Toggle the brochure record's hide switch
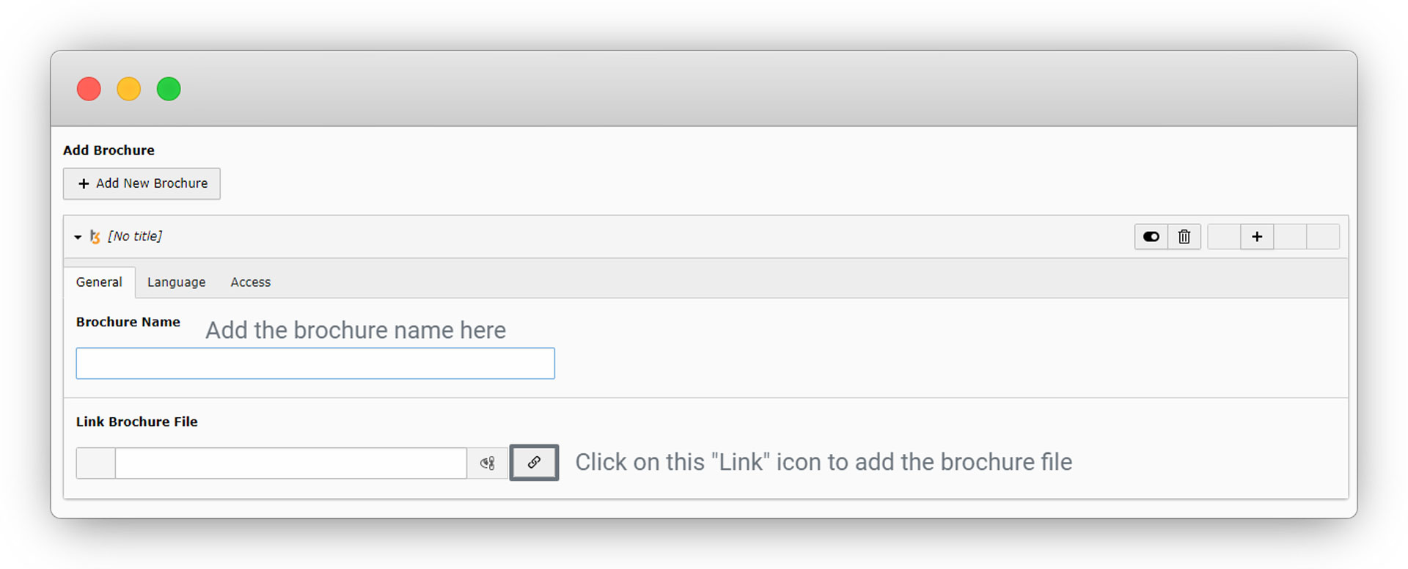The width and height of the screenshot is (1408, 569). click(1151, 237)
